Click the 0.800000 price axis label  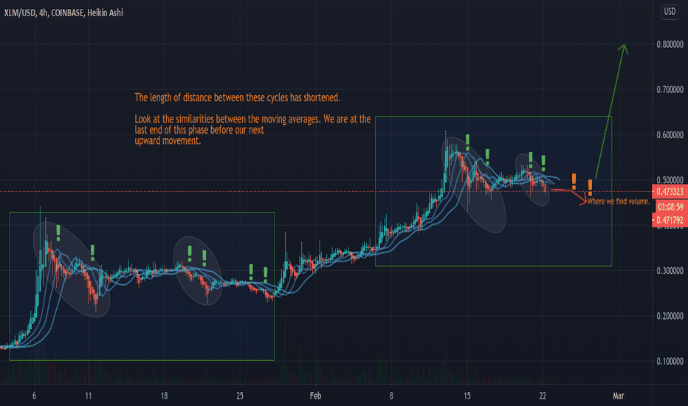(x=670, y=44)
